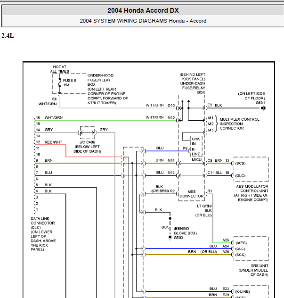The height and width of the screenshot is (298, 284).
Task: Click the "MES CONNECTOR" label
Action: pos(191,194)
